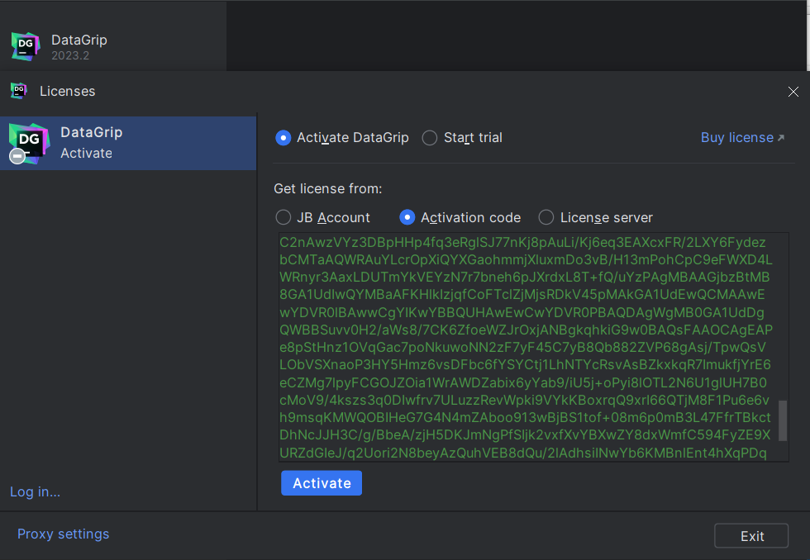Open the Log in... link
This screenshot has width=810, height=560.
click(x=35, y=491)
